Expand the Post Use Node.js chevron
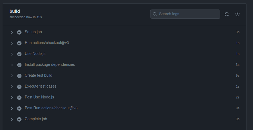This screenshot has width=253, height=130. 12,97
